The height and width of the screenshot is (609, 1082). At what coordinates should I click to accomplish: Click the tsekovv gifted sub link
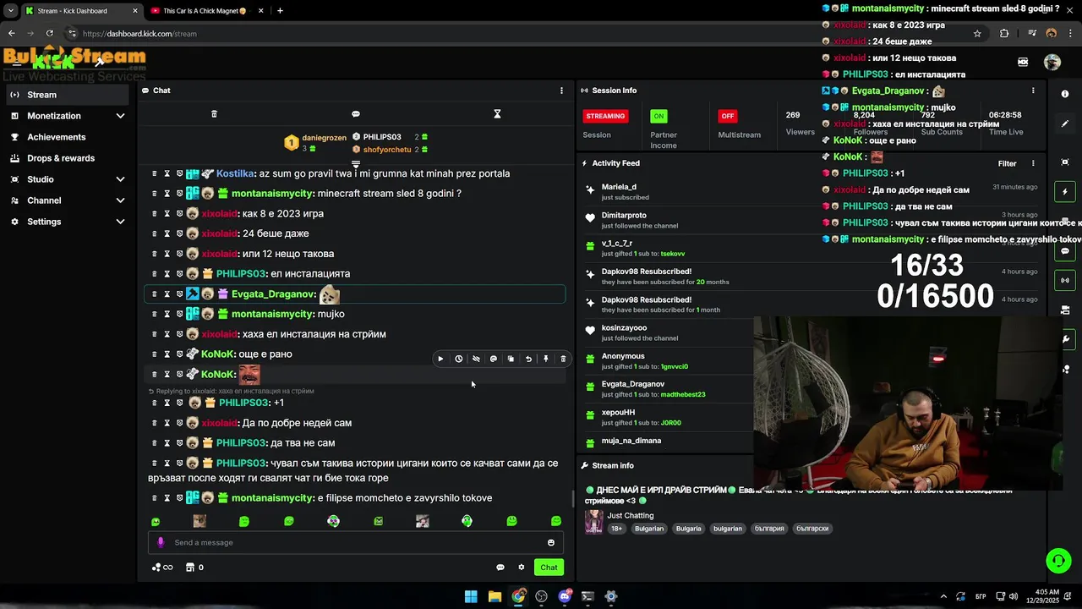[673, 254]
